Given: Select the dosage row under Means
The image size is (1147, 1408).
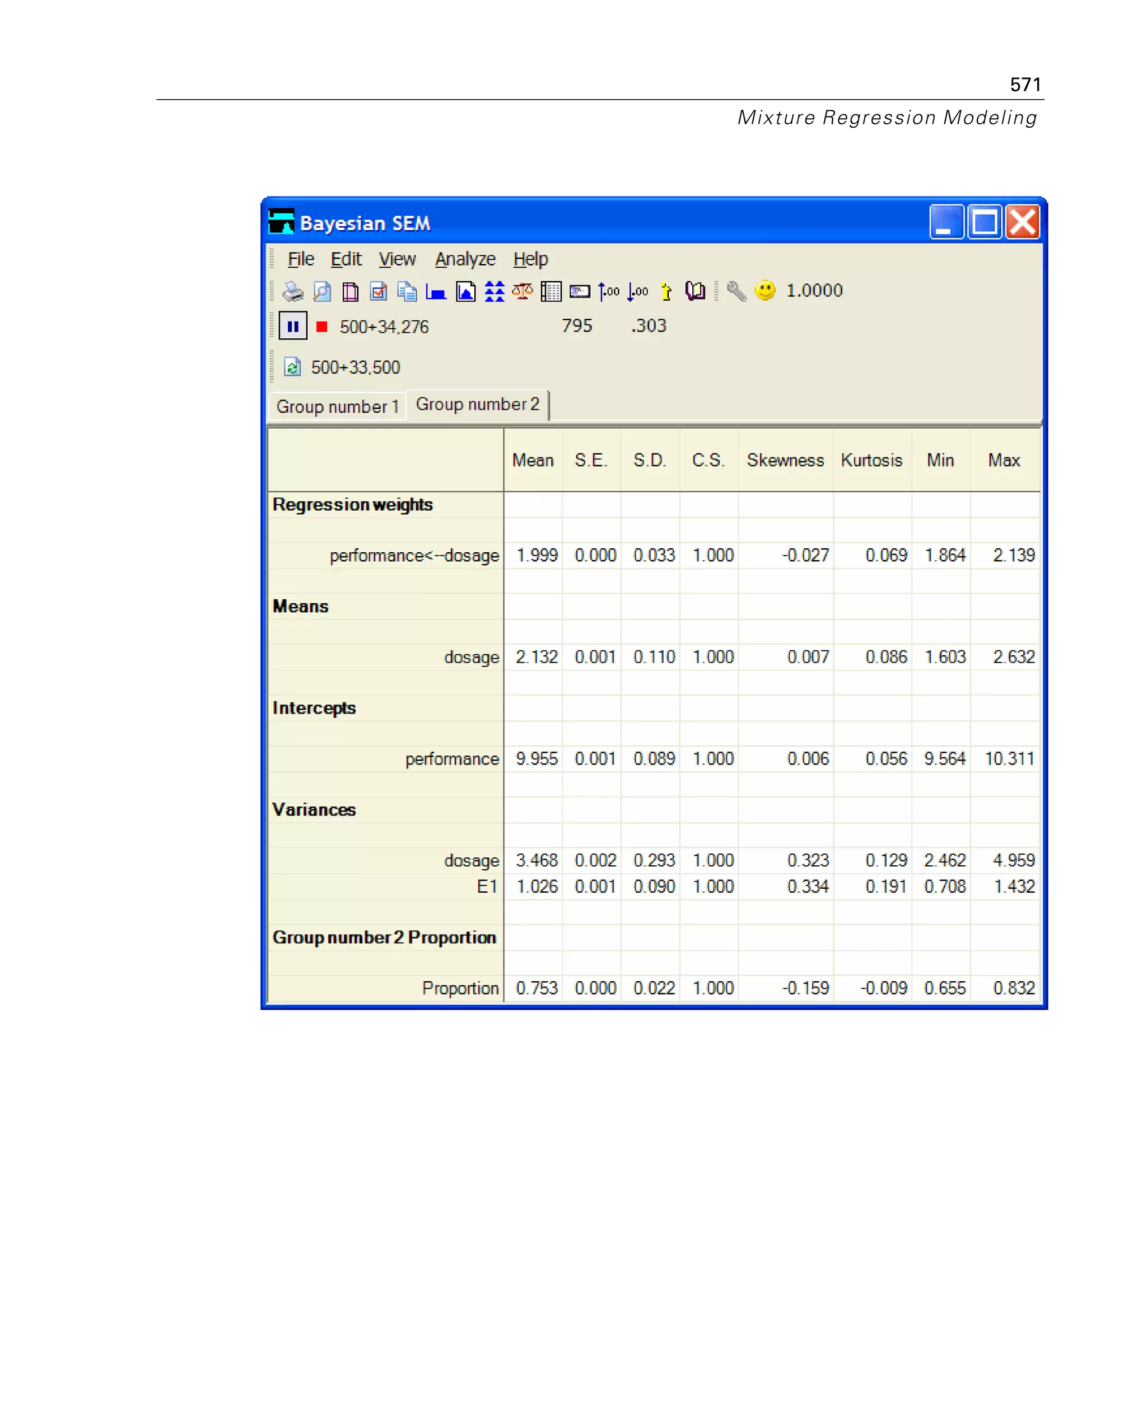Looking at the screenshot, I should [x=472, y=658].
